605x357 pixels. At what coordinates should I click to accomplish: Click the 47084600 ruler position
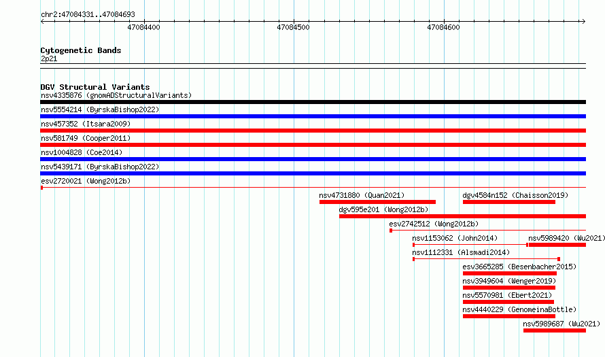coord(443,27)
